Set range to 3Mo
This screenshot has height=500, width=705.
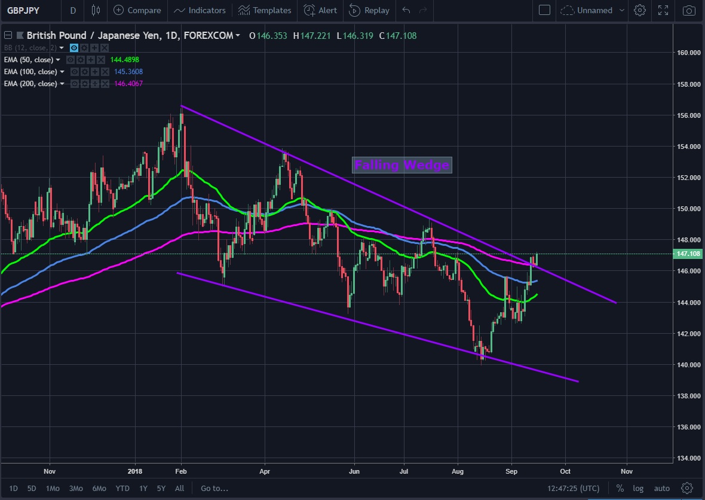(76, 488)
